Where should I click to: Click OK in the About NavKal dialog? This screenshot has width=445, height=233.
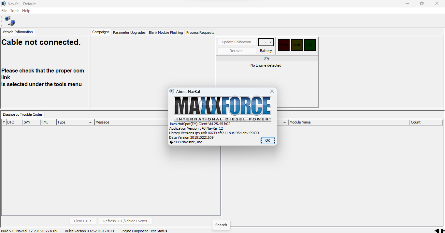tap(268, 140)
